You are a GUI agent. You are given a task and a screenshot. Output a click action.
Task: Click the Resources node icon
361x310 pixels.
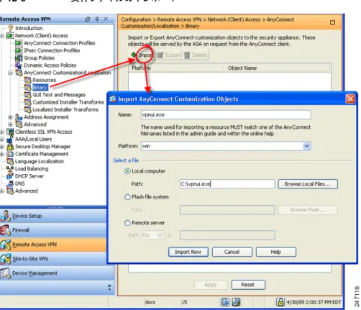[x=27, y=80]
